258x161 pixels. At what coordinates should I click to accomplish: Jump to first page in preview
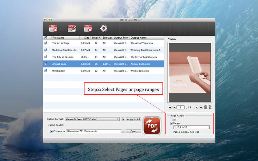tap(170, 107)
